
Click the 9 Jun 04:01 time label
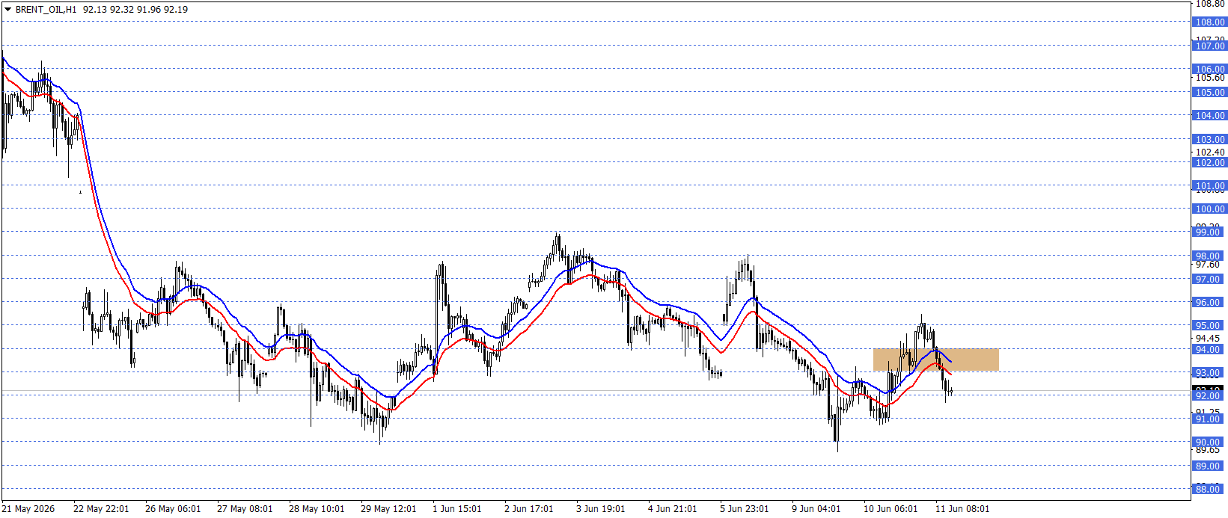click(x=816, y=509)
